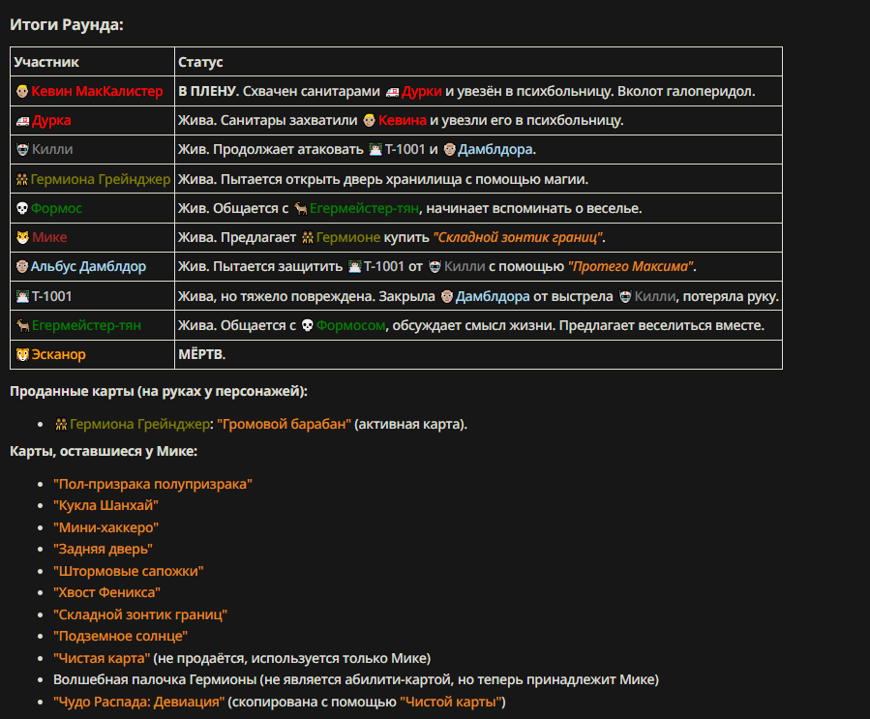Click the "Громовой барабан" card name
The height and width of the screenshot is (719, 870).
(x=285, y=425)
